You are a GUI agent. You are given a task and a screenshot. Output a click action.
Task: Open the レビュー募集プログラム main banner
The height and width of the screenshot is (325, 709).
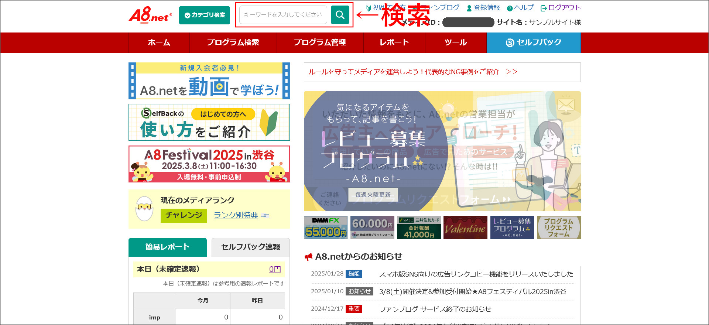[x=442, y=151]
